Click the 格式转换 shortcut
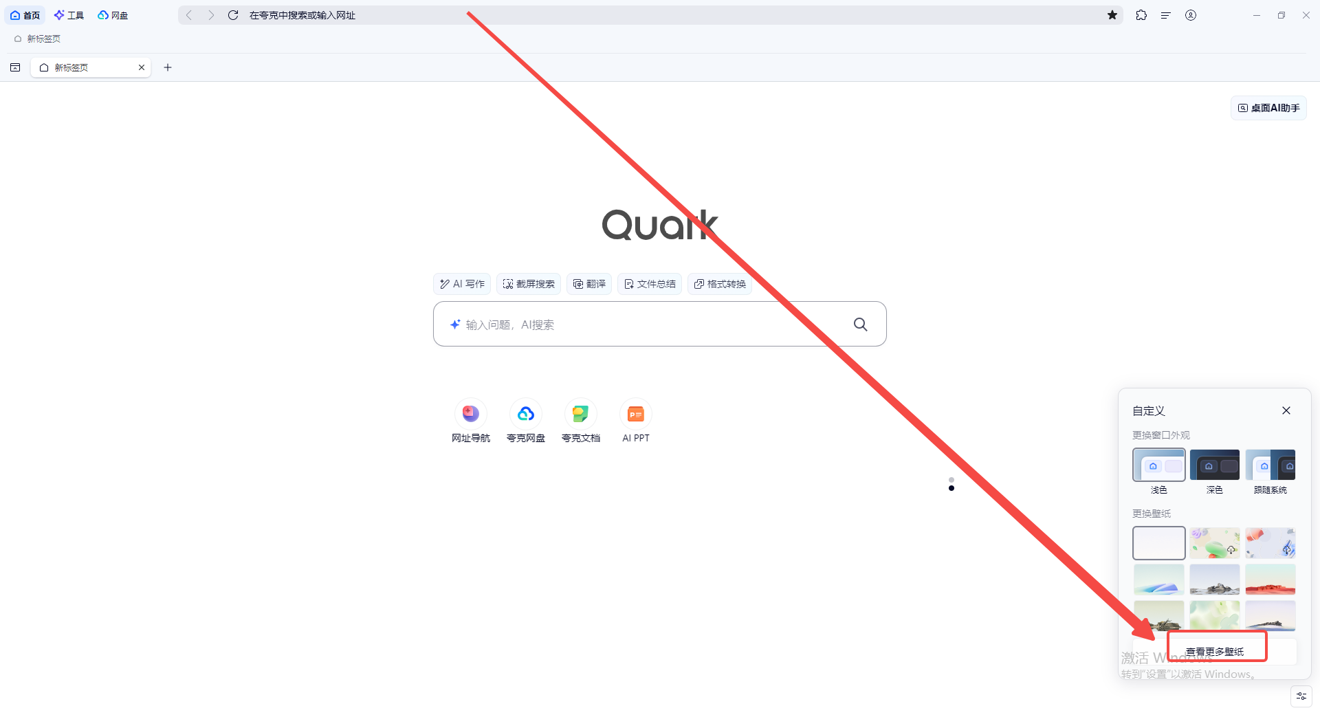Screen dimensions: 1320x715 coord(720,284)
